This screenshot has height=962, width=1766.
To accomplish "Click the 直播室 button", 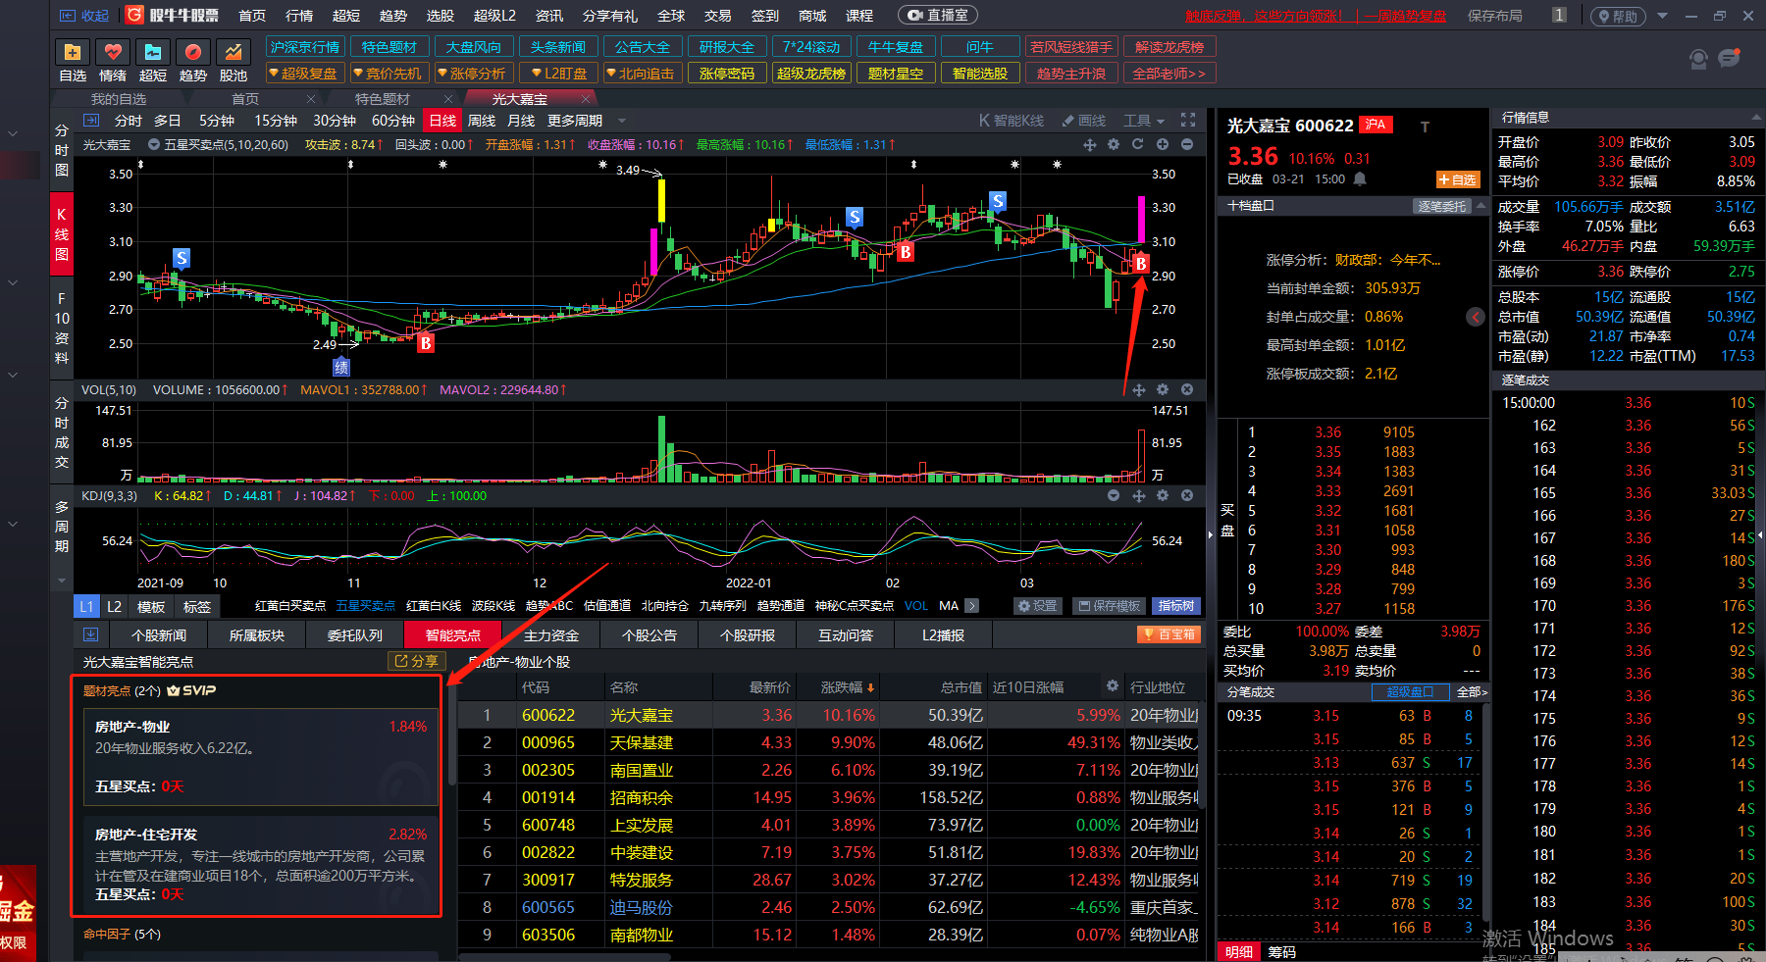I will [937, 16].
